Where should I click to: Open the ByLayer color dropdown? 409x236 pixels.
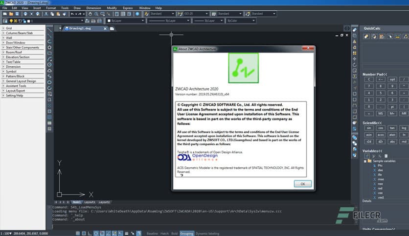tap(125, 21)
